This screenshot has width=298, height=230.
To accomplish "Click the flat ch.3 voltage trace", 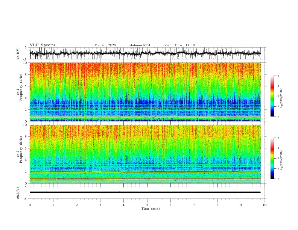I will coord(145,192).
